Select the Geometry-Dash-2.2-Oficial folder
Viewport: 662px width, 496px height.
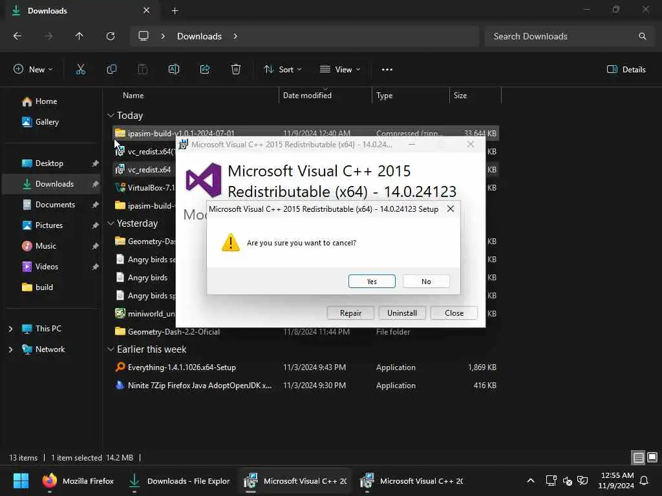tap(306, 332)
